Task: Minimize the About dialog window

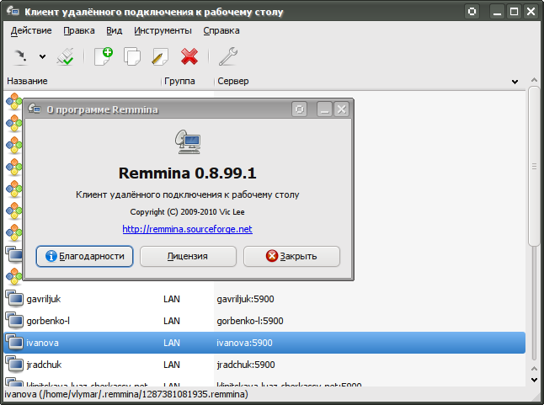Action: pyautogui.click(x=325, y=109)
